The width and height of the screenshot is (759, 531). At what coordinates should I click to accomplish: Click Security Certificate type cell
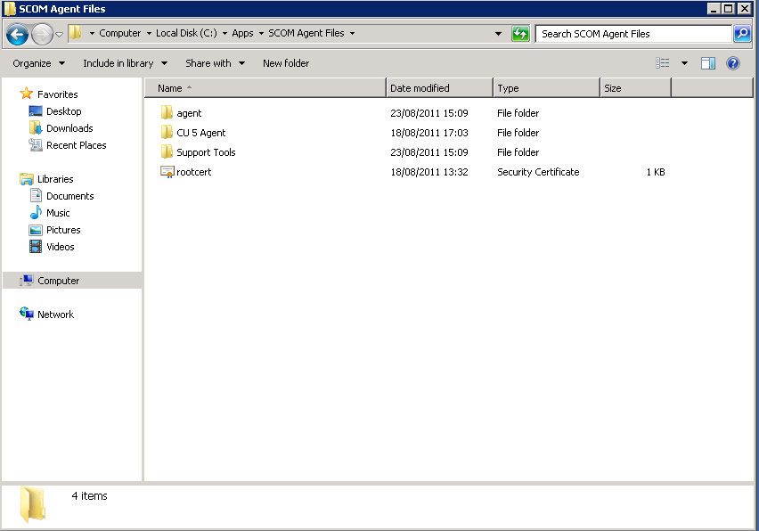pos(538,172)
